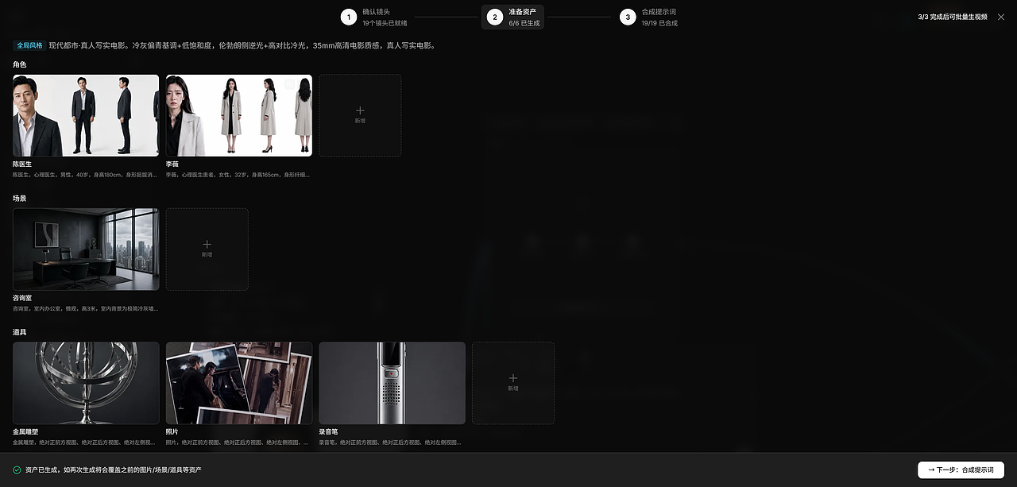Go to step 3 合成提示词

tap(649, 17)
